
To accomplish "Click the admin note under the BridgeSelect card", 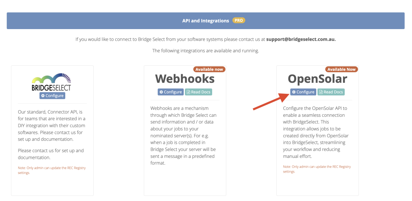I will pyautogui.click(x=52, y=170).
